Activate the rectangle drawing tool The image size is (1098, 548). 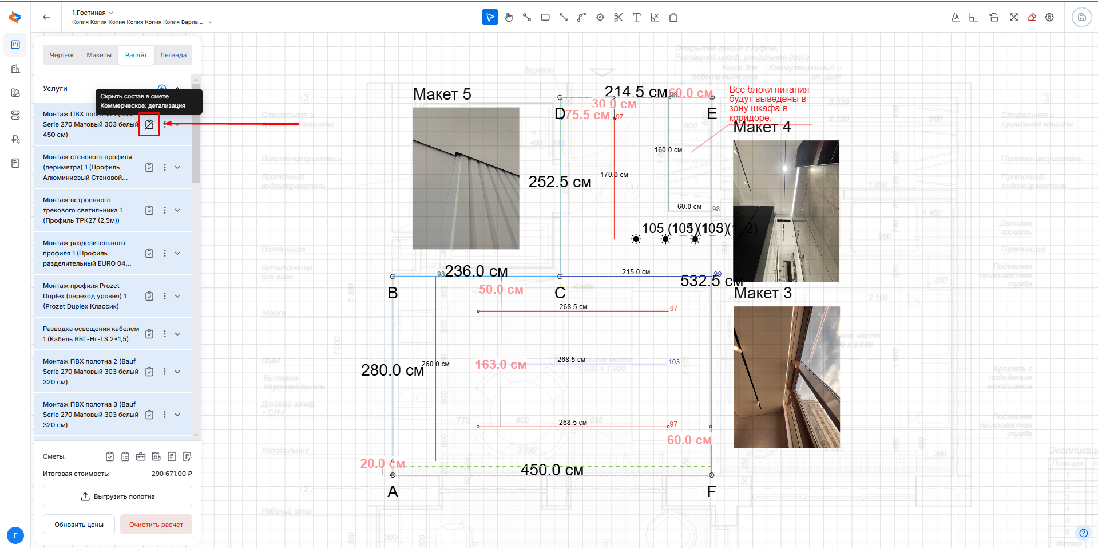545,18
